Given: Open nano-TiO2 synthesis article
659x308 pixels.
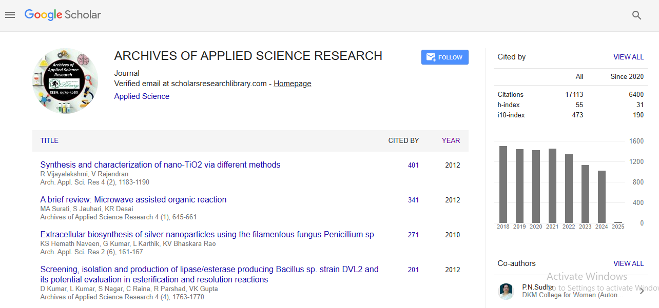Looking at the screenshot, I should pos(160,165).
